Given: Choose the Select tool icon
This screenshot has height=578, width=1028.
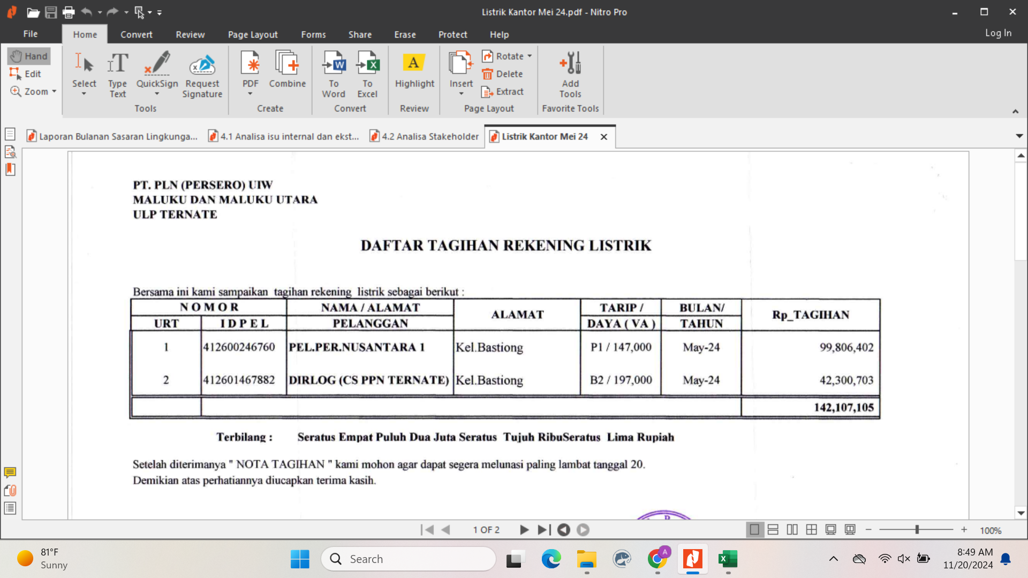Looking at the screenshot, I should [x=84, y=63].
